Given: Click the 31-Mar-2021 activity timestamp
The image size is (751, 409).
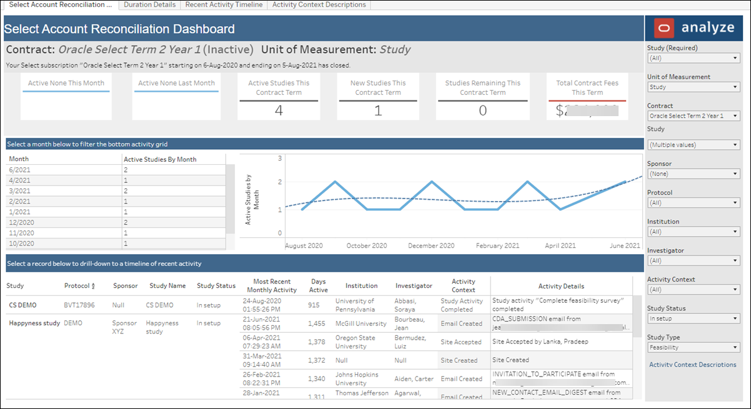Looking at the screenshot, I should pyautogui.click(x=263, y=360).
